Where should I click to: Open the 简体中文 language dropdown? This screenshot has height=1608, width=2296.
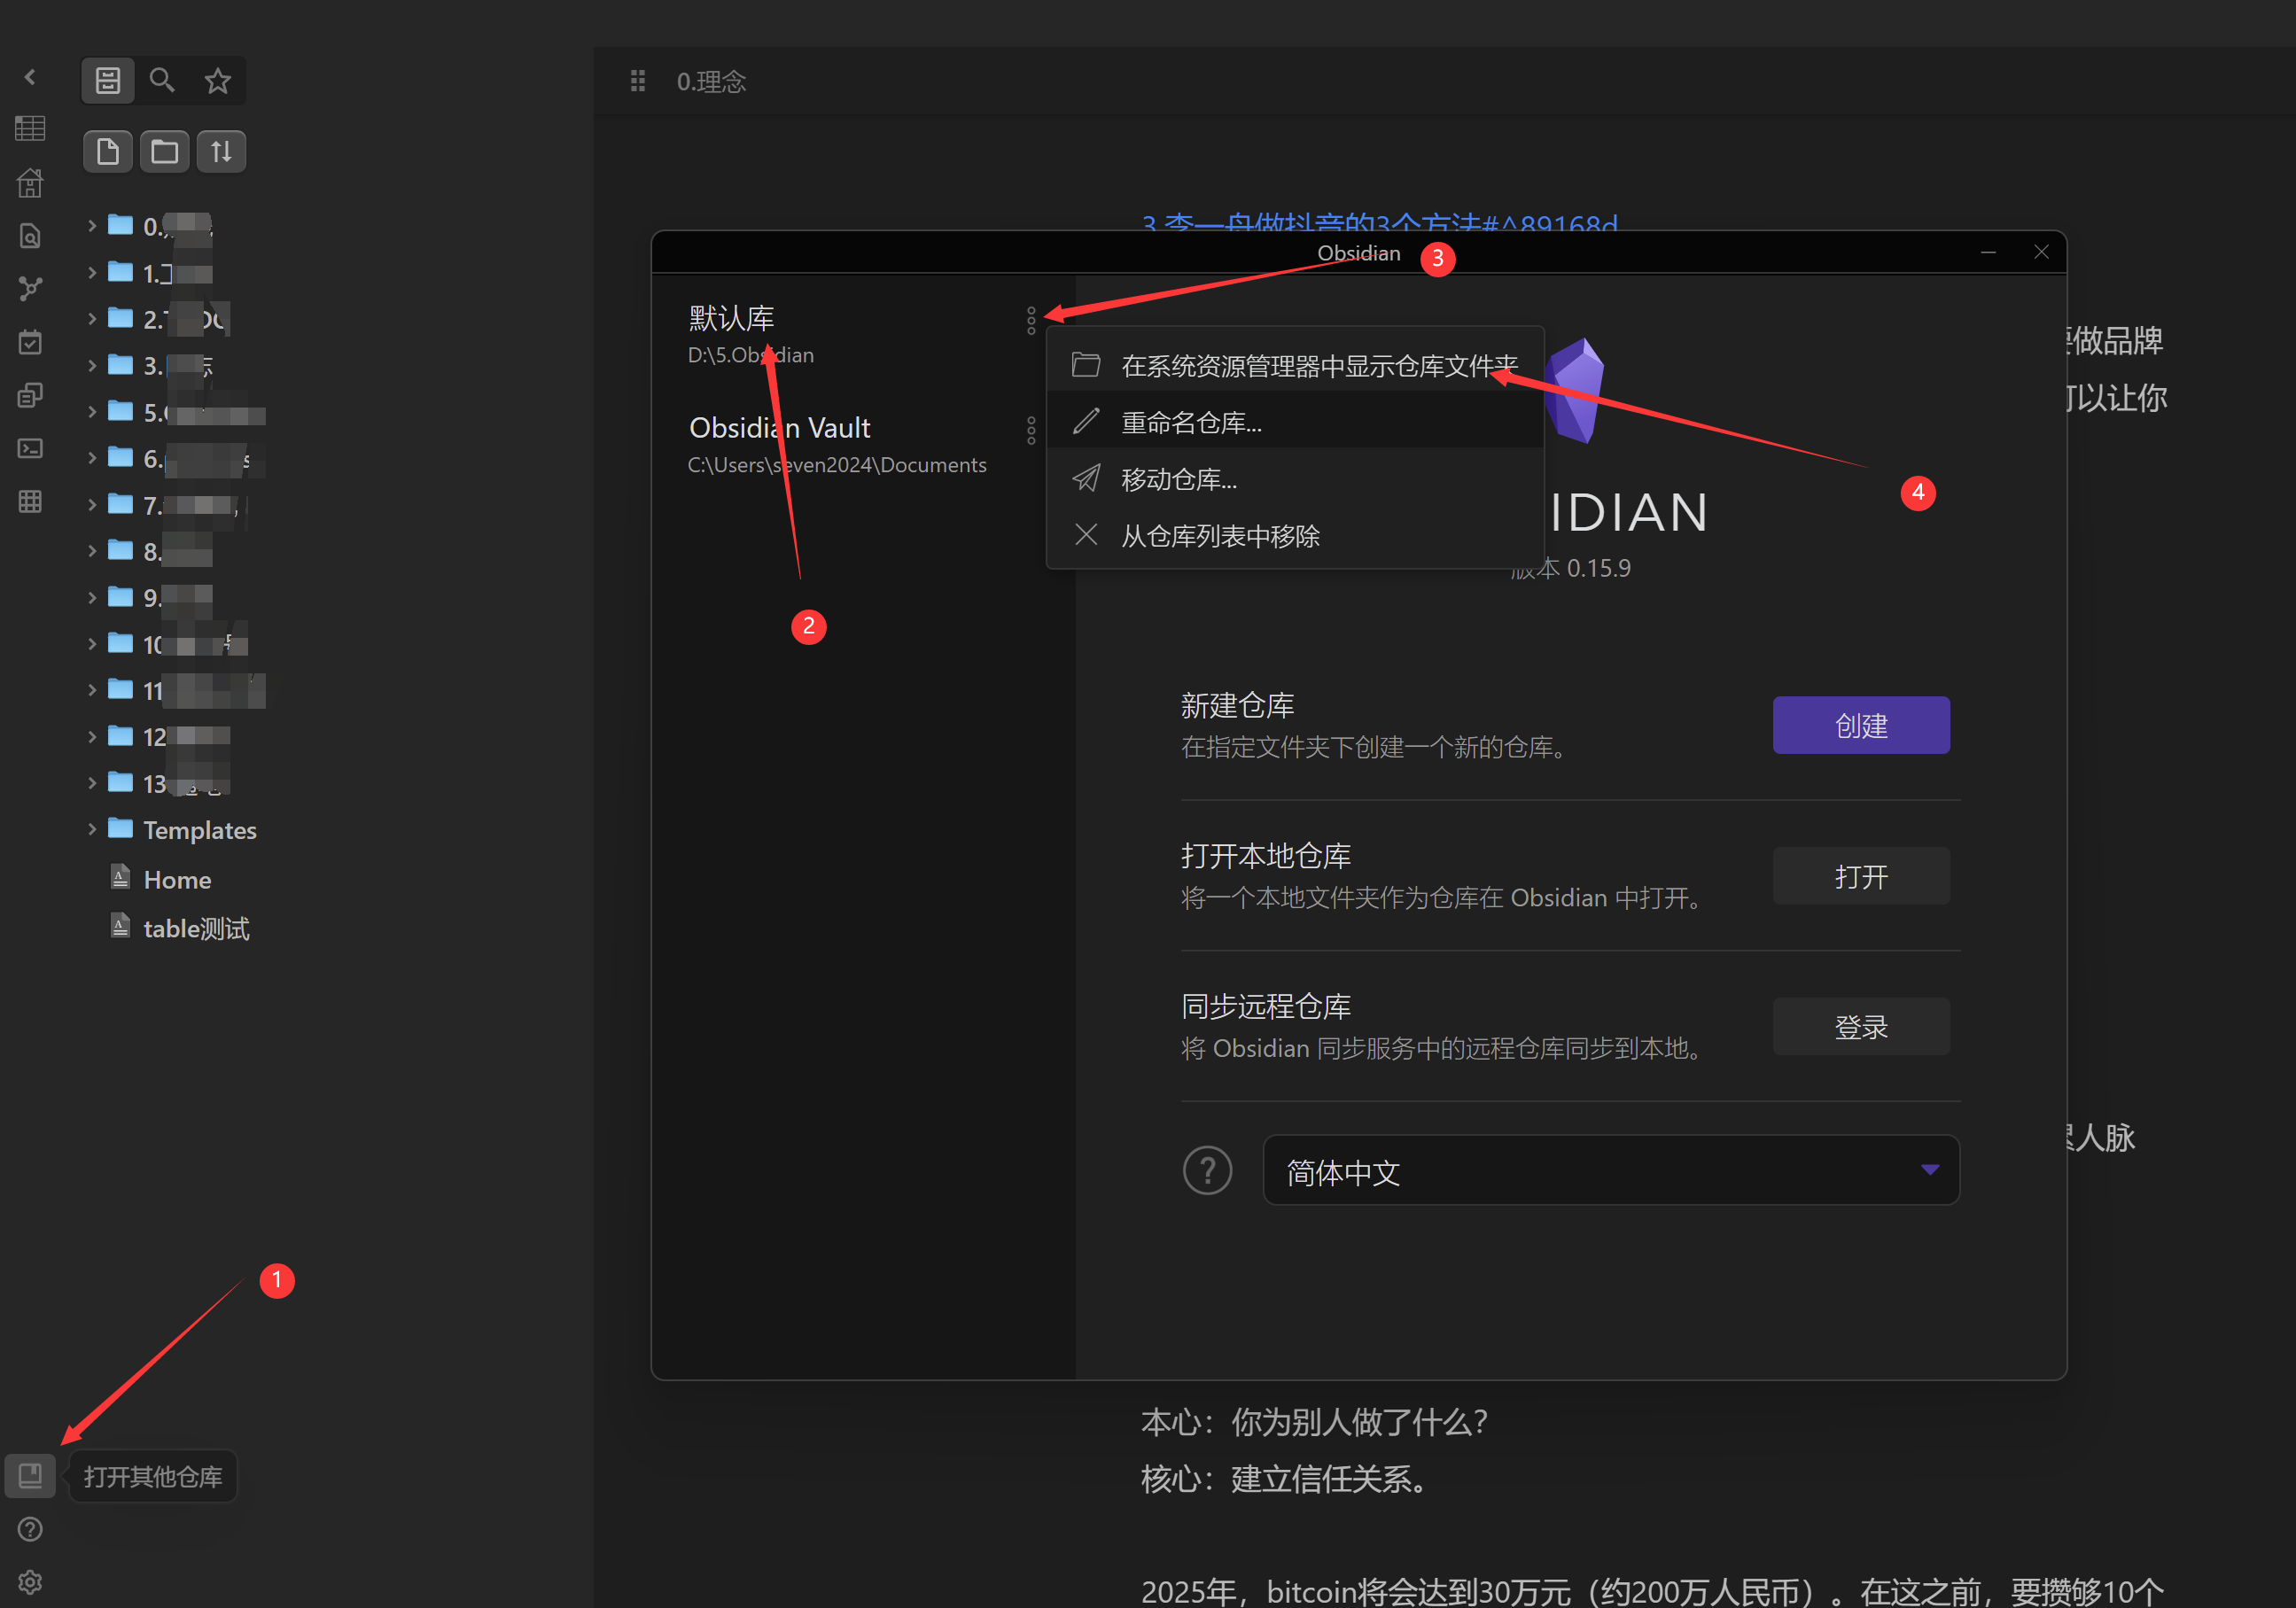coord(1610,1170)
